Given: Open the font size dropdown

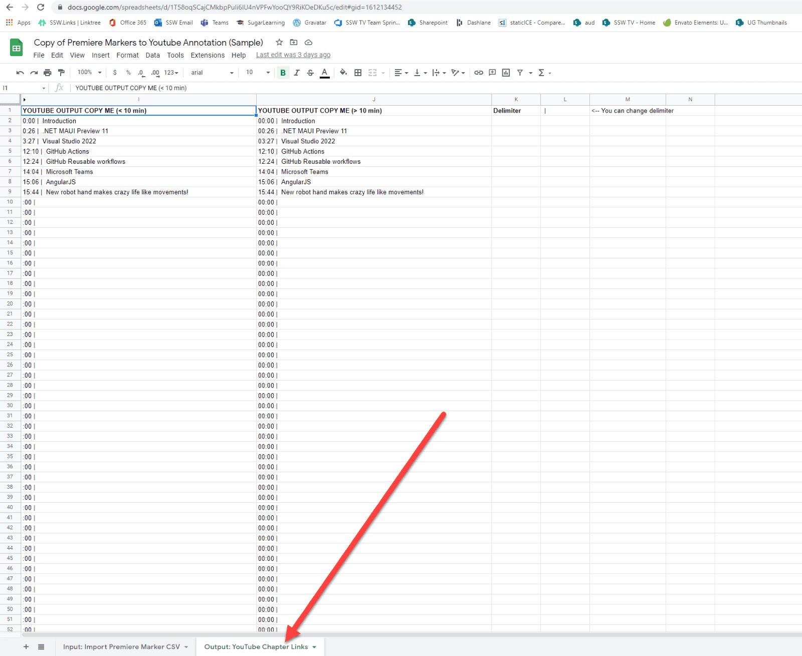Looking at the screenshot, I should coord(258,73).
